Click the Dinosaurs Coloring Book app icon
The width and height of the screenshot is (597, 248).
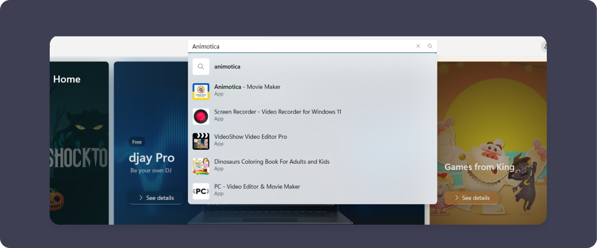pos(201,166)
